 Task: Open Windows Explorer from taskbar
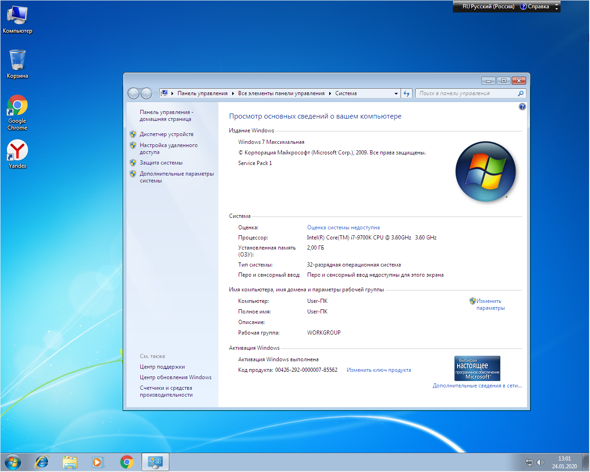click(70, 462)
